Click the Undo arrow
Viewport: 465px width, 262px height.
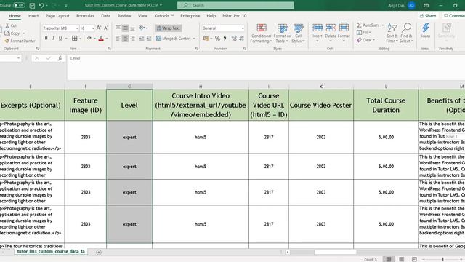[x=41, y=5]
